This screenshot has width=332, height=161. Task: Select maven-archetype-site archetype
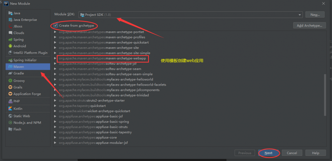[99, 48]
